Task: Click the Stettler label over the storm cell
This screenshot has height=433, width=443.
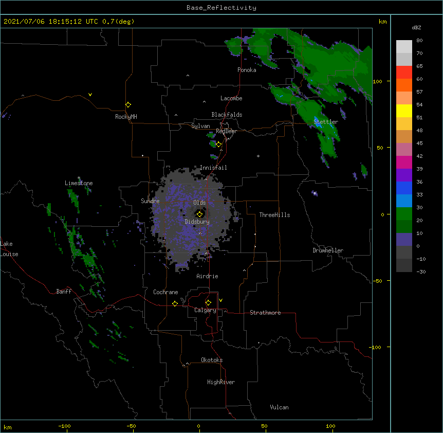Action: pyautogui.click(x=326, y=122)
